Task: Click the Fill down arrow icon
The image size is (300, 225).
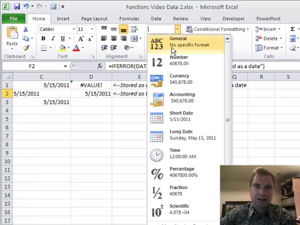Action: pos(292,39)
